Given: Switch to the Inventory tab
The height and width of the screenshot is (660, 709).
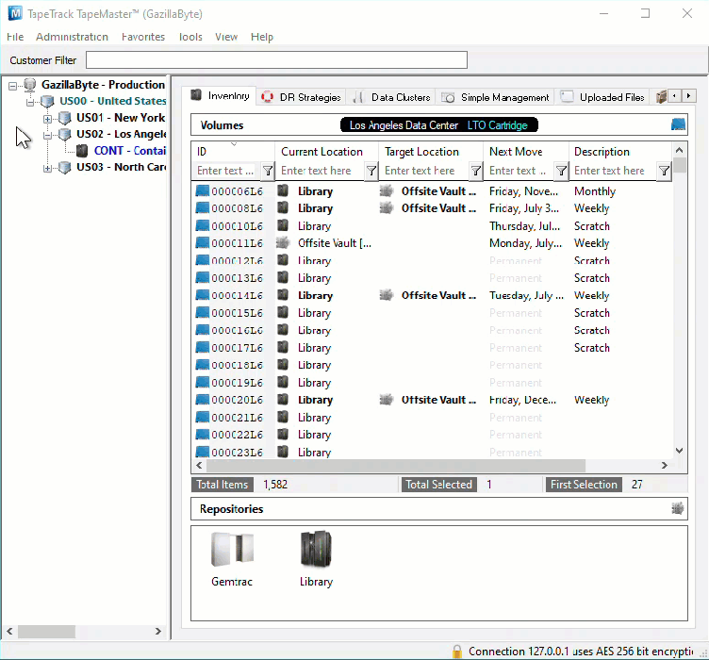Looking at the screenshot, I should coord(221,96).
